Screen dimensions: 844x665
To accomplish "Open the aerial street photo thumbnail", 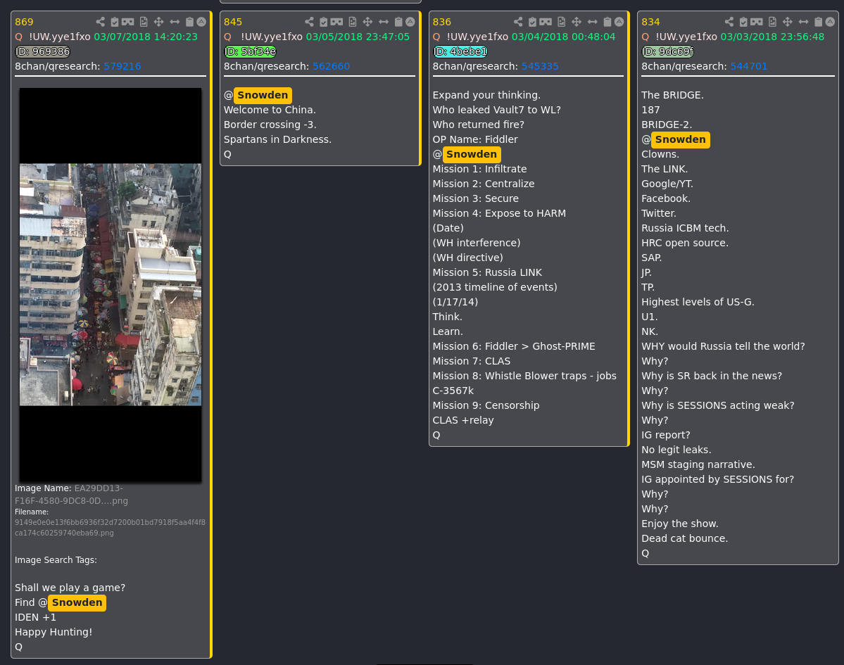I will [111, 284].
